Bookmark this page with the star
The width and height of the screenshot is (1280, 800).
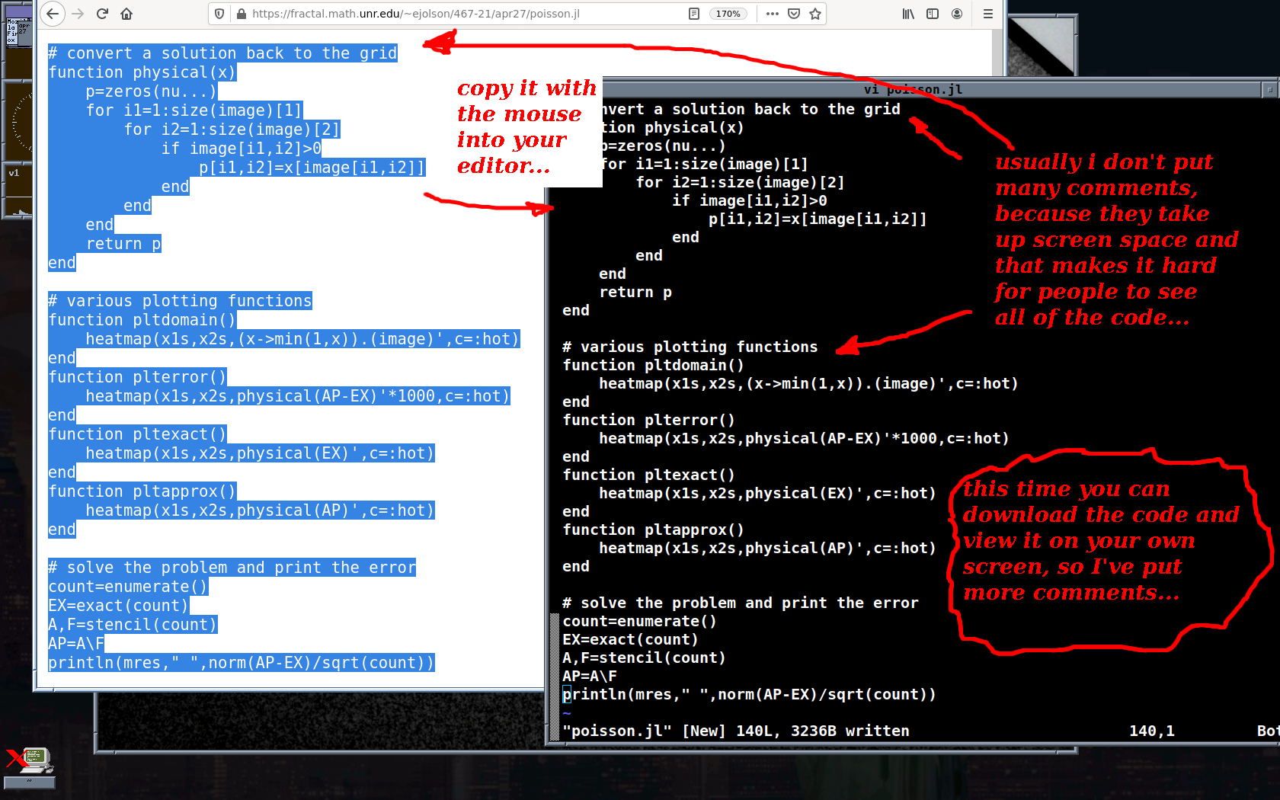click(x=815, y=14)
